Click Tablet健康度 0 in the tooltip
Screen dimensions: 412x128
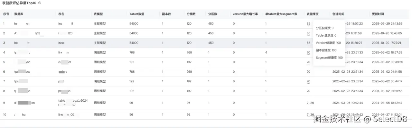(x=326, y=35)
